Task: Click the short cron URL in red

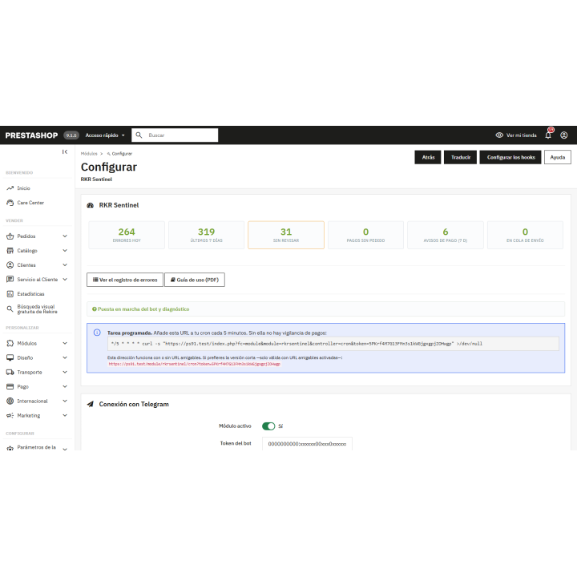Action: click(194, 364)
